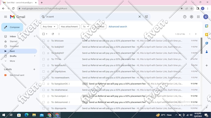Check the email to bangsison04
This screenshot has height=118, width=211.
(43, 84)
